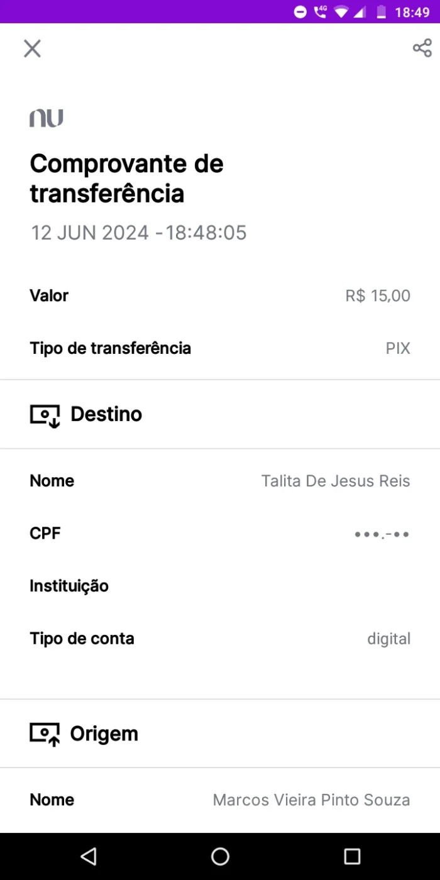Tap the battery status icon
The width and height of the screenshot is (440, 880).
381,12
